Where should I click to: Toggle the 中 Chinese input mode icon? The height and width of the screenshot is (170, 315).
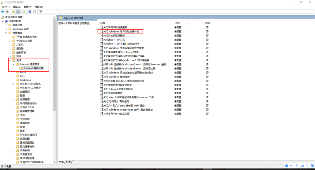coord(292,166)
